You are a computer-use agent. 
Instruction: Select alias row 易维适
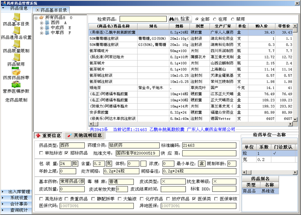260,191
